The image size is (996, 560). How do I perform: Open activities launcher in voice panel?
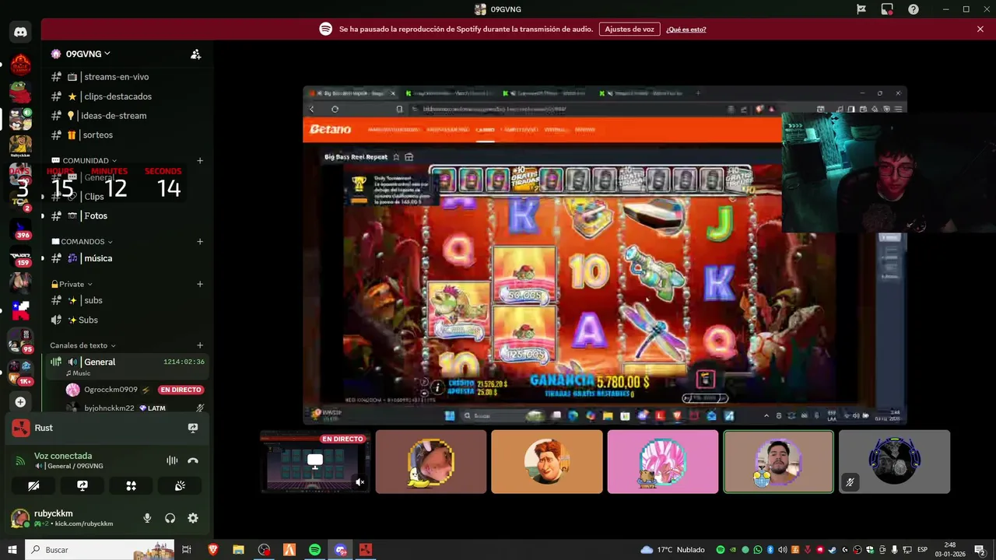pos(131,485)
